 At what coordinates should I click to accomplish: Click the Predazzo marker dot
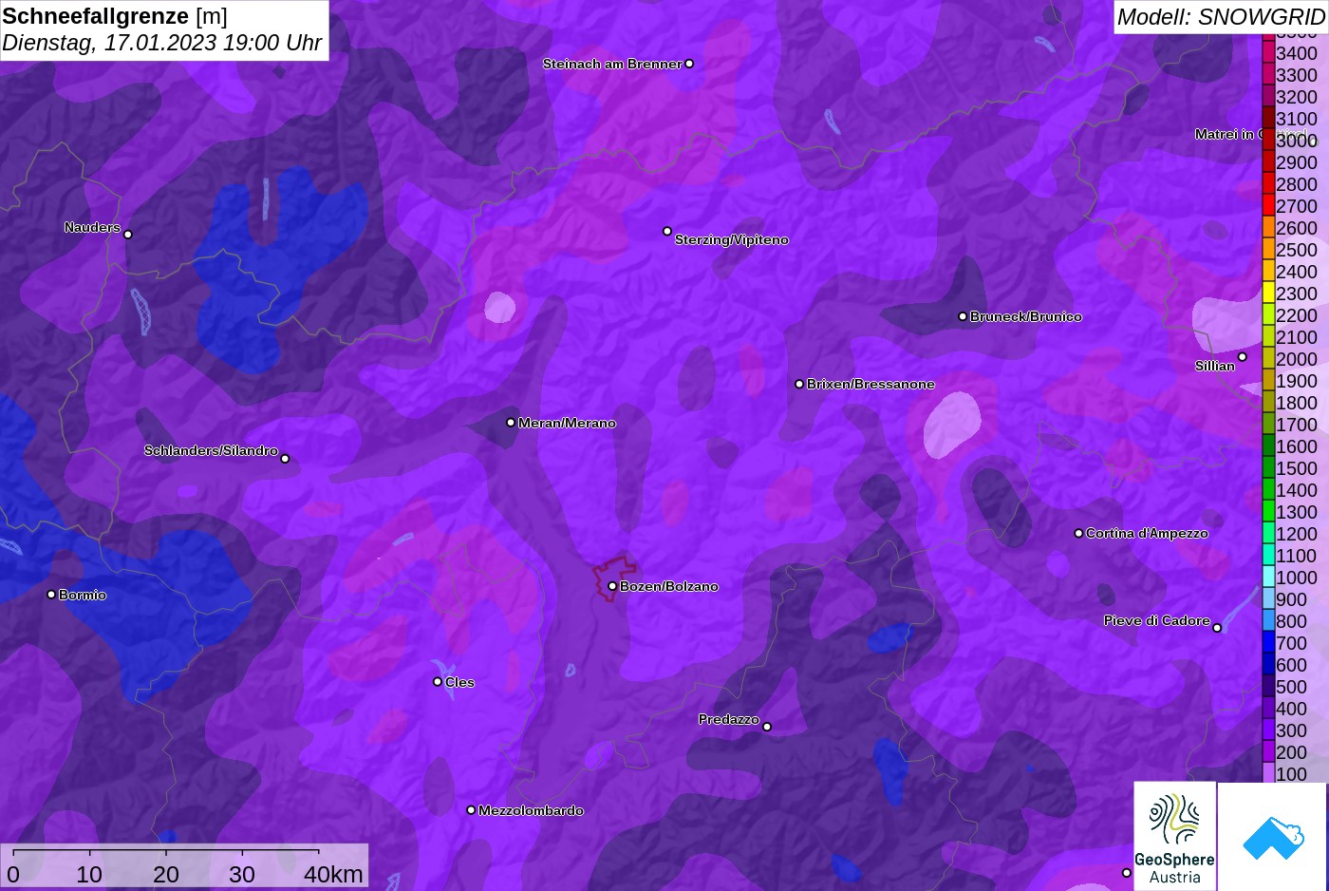point(767,727)
